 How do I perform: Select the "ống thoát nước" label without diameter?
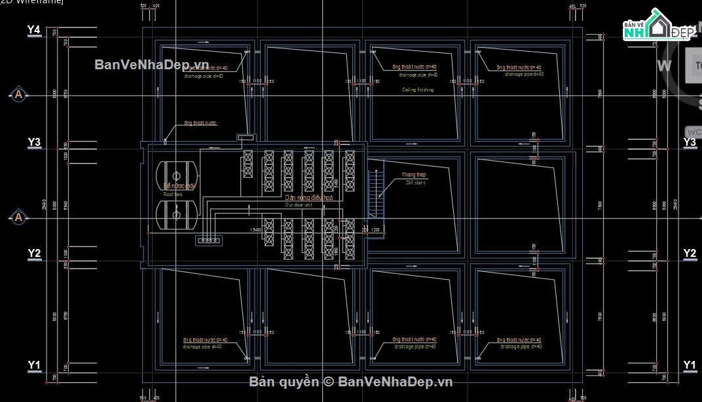point(200,123)
